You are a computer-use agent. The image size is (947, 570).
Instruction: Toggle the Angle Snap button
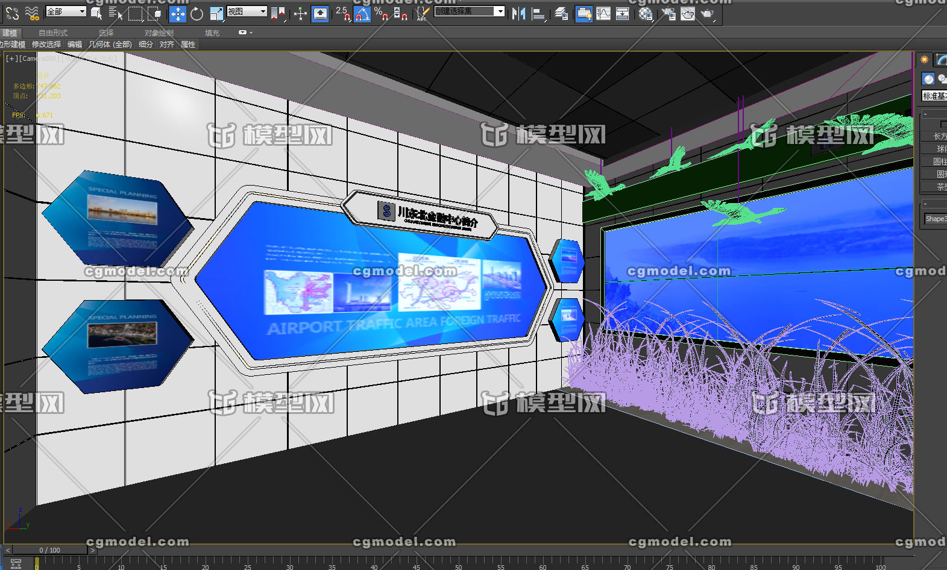(362, 13)
